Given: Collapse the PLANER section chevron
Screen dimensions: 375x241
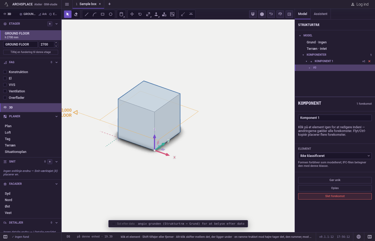Looking at the screenshot, I should [x=57, y=116].
